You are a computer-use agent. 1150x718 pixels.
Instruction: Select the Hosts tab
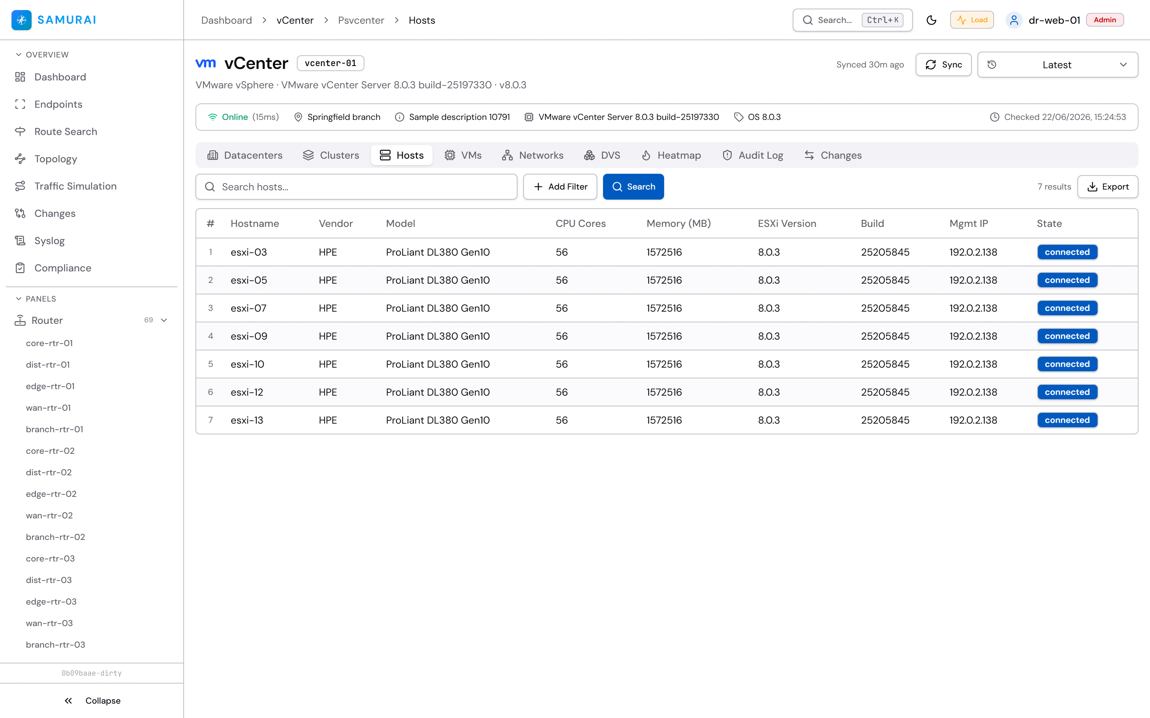click(x=401, y=155)
